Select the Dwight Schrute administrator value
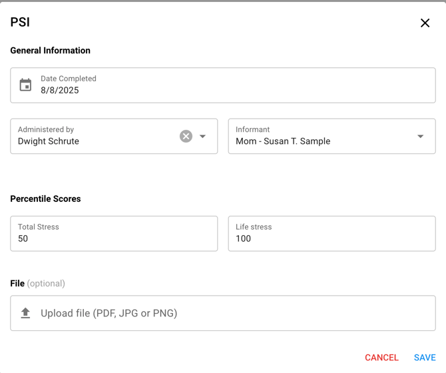This screenshot has width=446, height=373. [49, 141]
